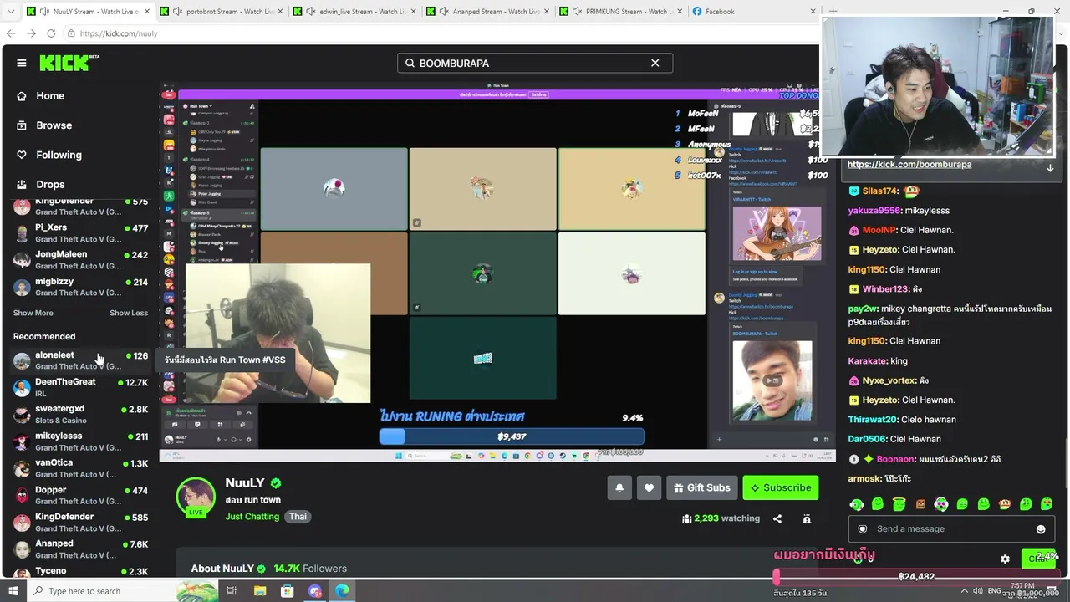
Task: Click the Dopper channel avatar
Action: [22, 495]
